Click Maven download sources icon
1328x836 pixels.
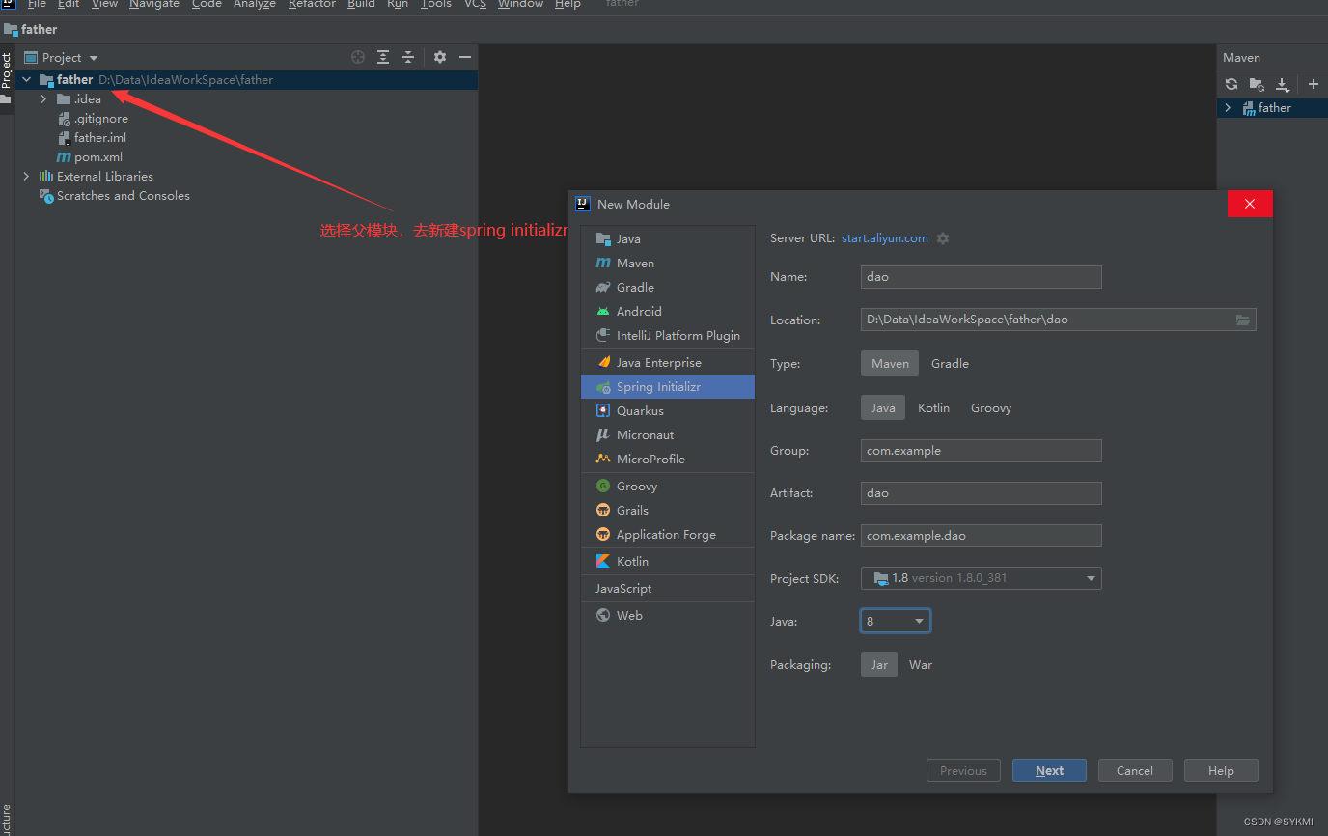pos(1283,84)
